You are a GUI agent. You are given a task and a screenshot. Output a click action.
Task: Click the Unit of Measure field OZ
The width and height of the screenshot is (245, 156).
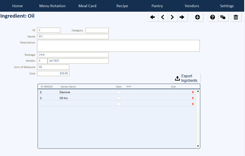[53, 67]
